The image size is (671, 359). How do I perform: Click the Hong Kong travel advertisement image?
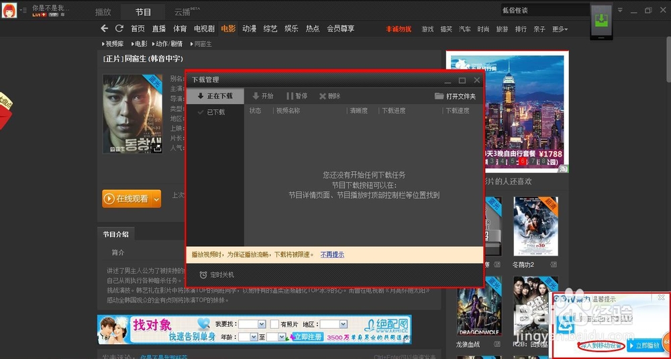507,112
